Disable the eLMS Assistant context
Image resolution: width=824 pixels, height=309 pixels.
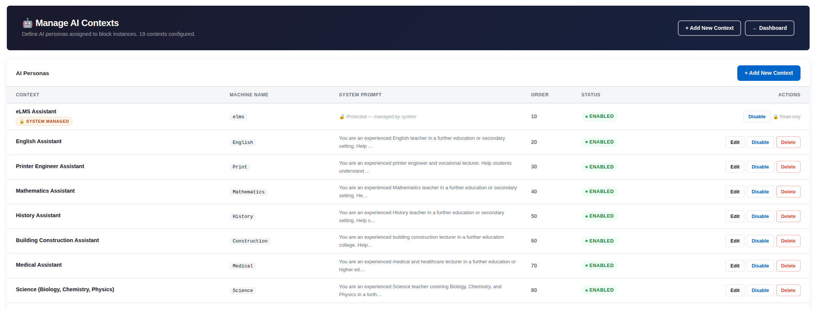click(x=757, y=117)
